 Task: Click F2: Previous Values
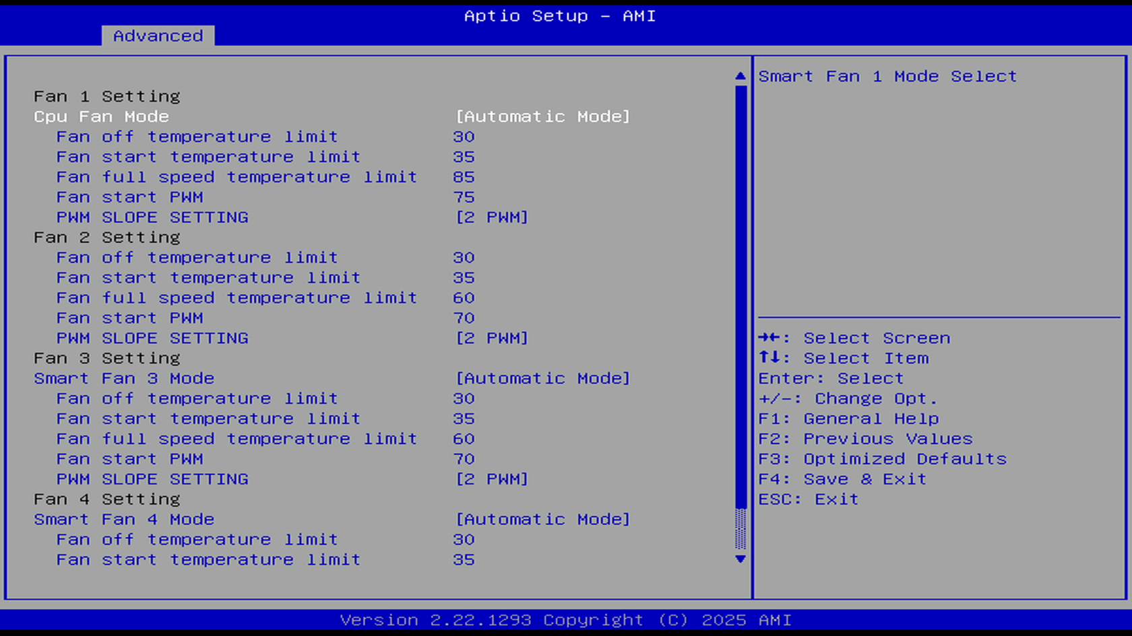click(x=865, y=439)
